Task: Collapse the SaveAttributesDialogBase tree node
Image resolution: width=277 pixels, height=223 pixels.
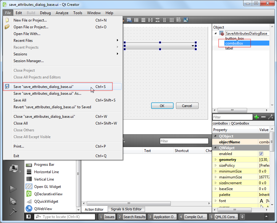Action: coord(215,33)
